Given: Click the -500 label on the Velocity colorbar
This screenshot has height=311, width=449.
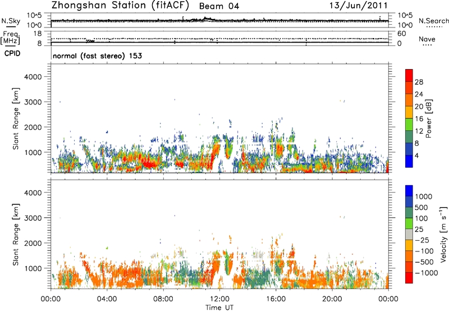Looking at the screenshot, I should pyautogui.click(x=424, y=262).
